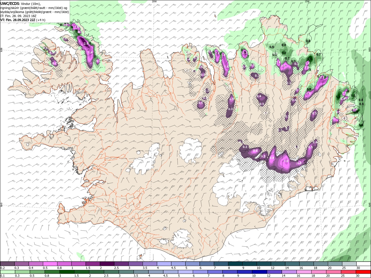
Task: Click the snow legend swatch starting at 0.8
Action: tap(64, 264)
